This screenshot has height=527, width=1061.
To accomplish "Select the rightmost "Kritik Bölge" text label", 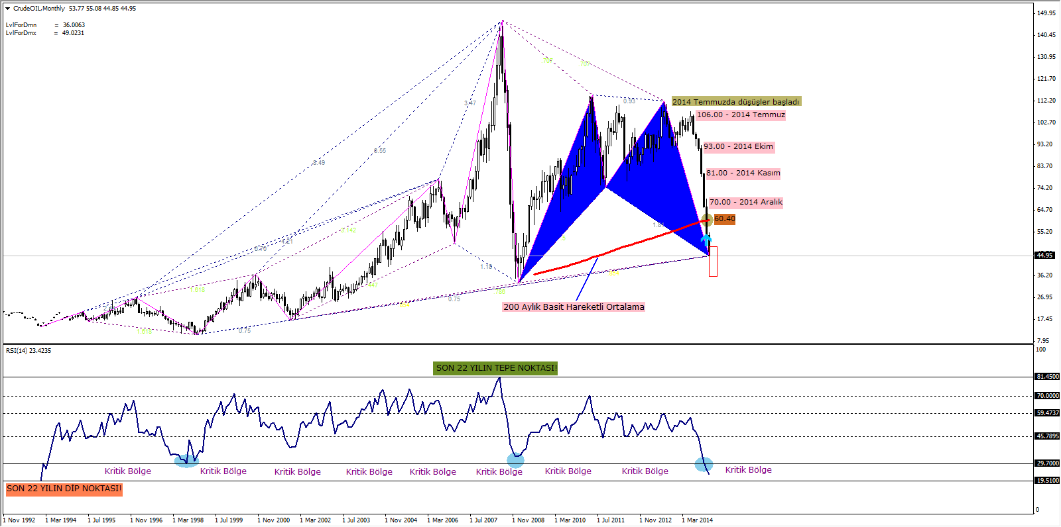I will 748,470.
